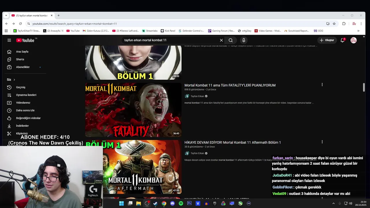Open the Anasayfa / X bookmark
370x208 pixels.
click(x=53, y=31)
